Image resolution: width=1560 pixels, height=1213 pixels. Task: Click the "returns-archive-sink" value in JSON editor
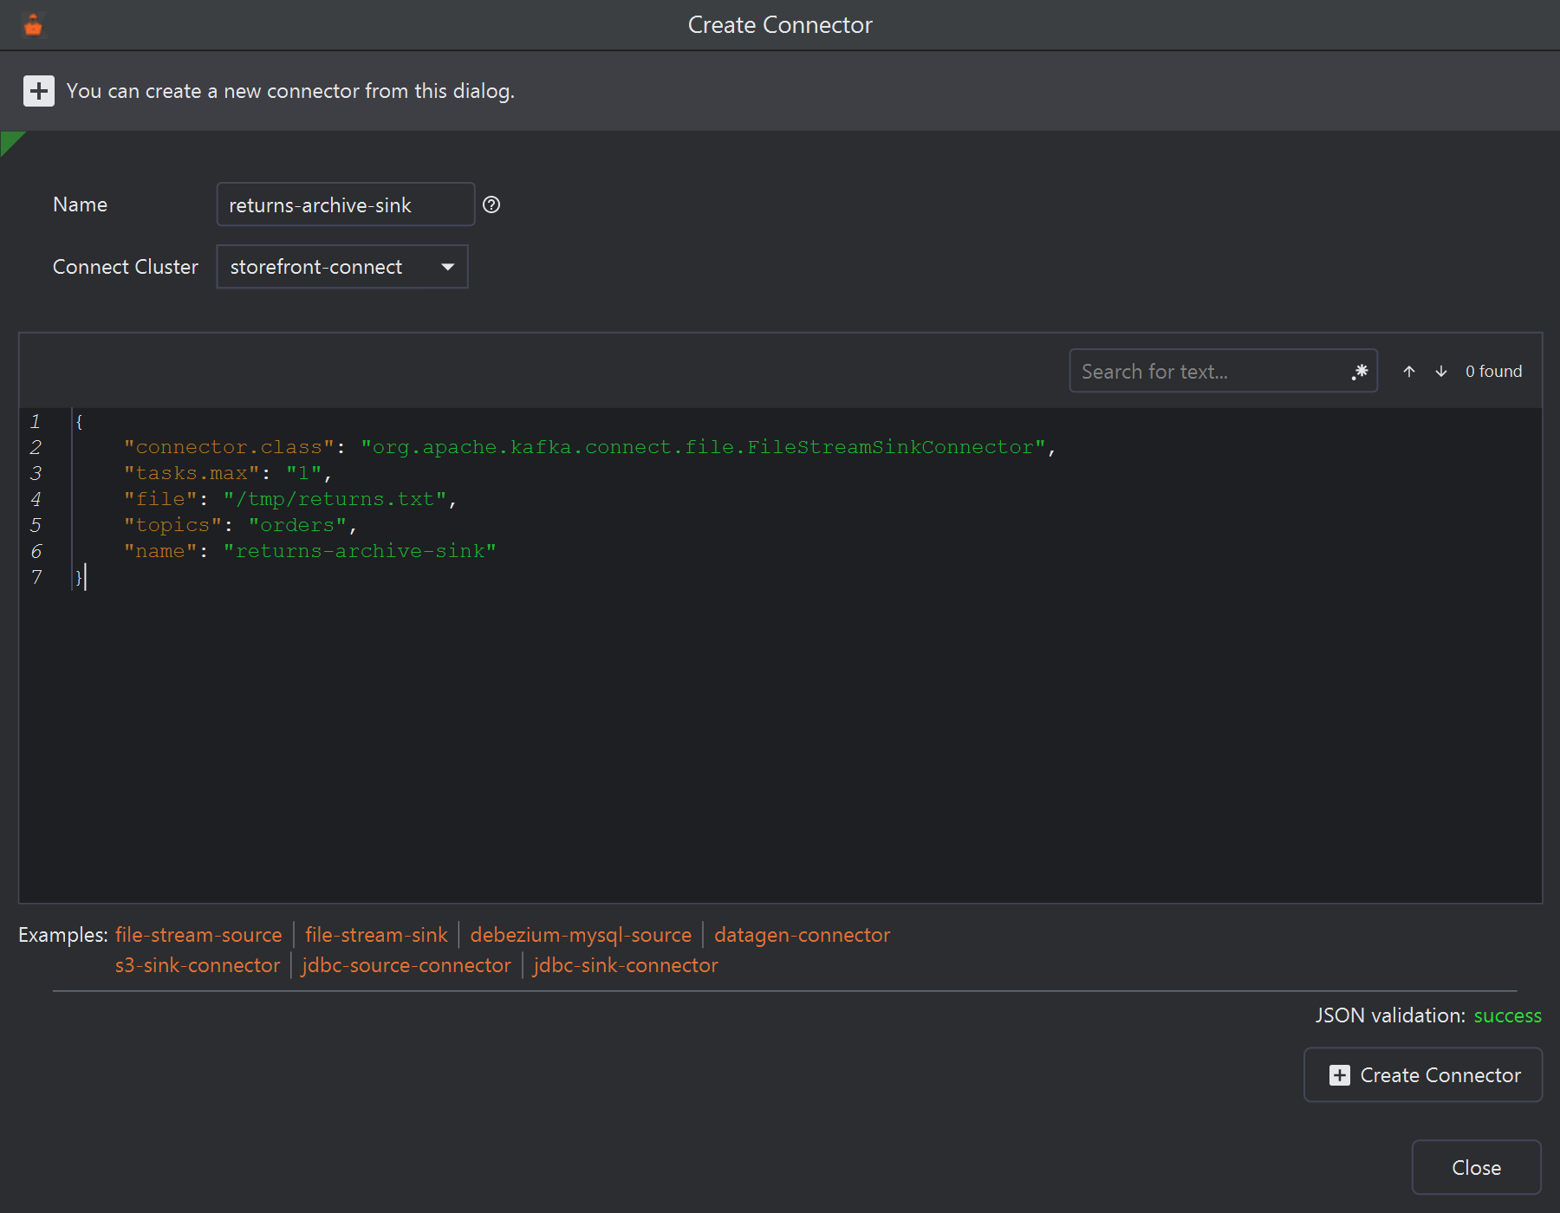360,551
